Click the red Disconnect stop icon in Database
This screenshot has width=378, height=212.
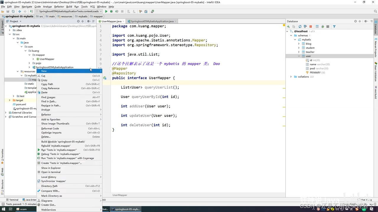310,26
